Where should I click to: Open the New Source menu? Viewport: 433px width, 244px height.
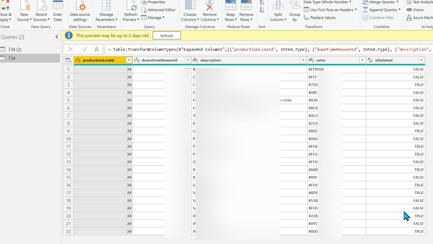[x=24, y=11]
